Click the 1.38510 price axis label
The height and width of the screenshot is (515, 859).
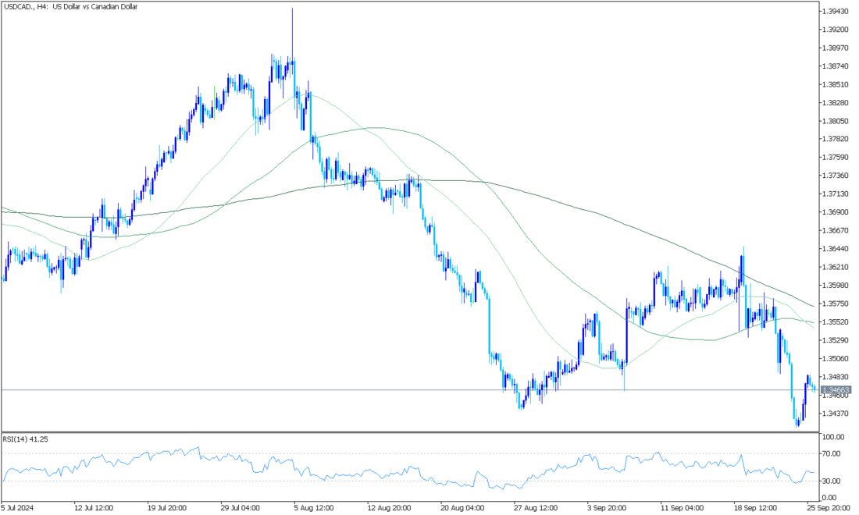[836, 85]
